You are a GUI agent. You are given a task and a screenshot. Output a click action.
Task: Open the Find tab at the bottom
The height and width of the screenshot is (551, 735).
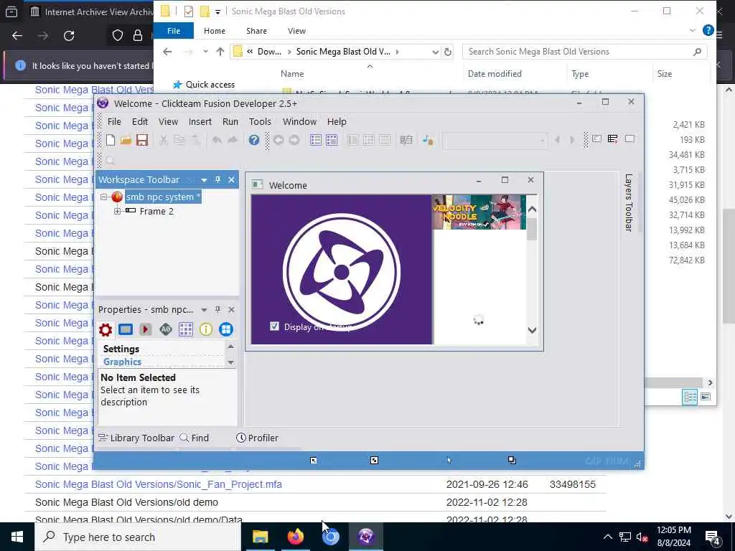(x=195, y=438)
